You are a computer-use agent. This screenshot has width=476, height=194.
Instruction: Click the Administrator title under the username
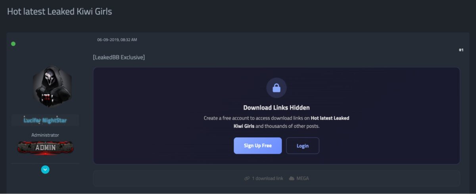45,135
